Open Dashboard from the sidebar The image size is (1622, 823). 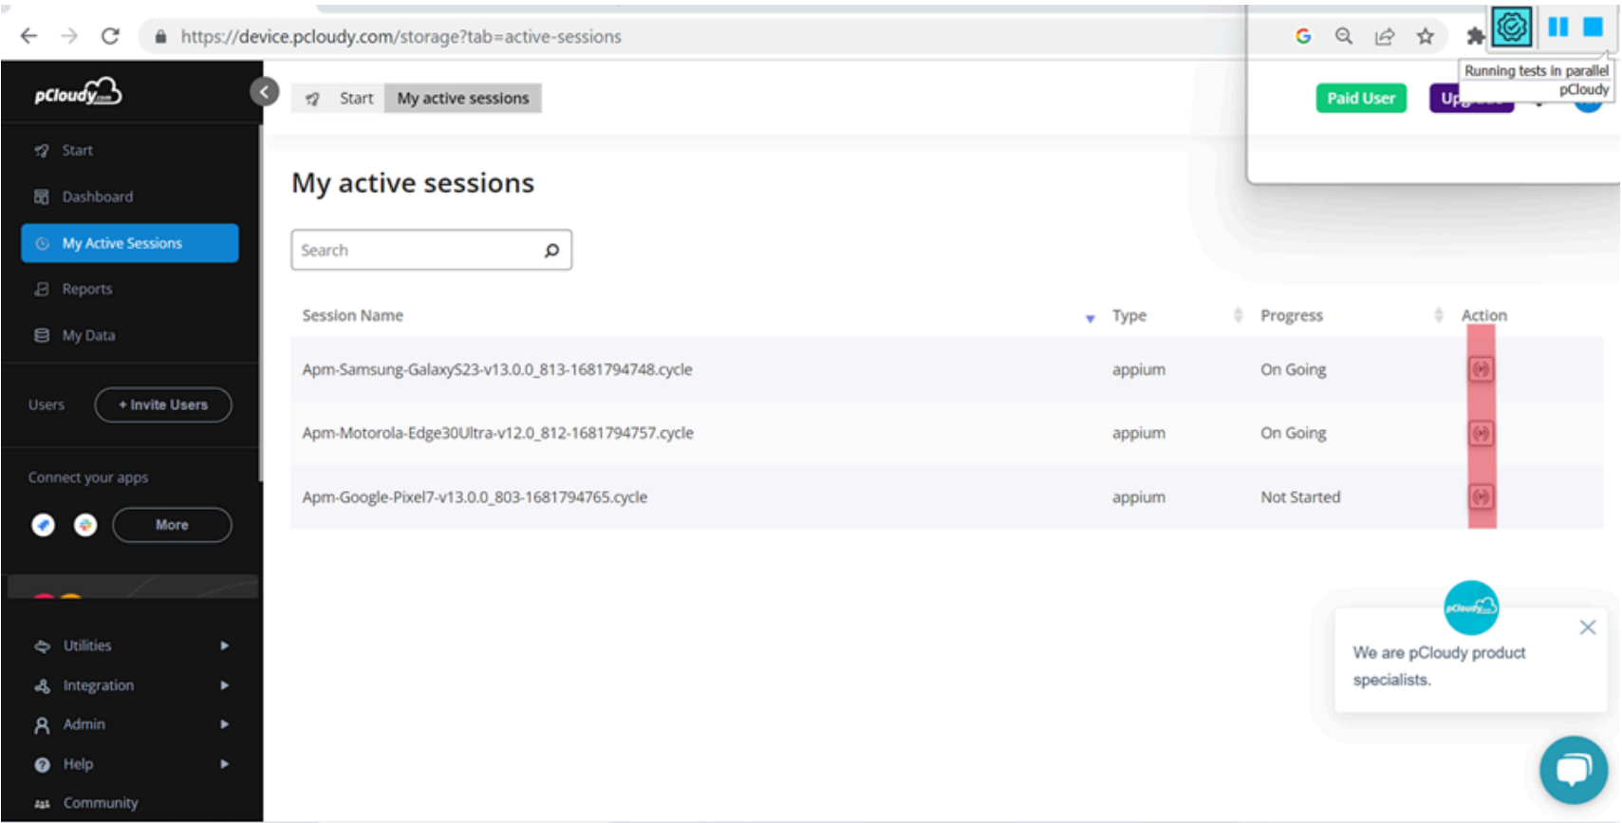pyautogui.click(x=97, y=196)
